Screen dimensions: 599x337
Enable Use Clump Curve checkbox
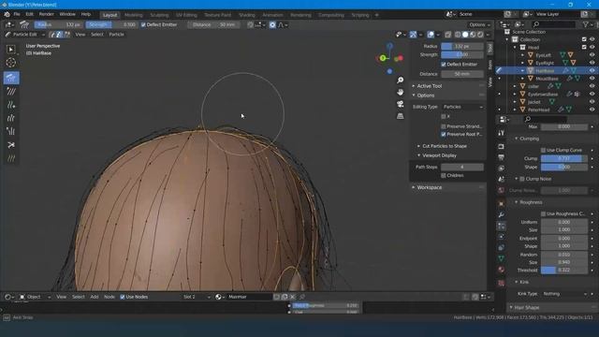[543, 150]
